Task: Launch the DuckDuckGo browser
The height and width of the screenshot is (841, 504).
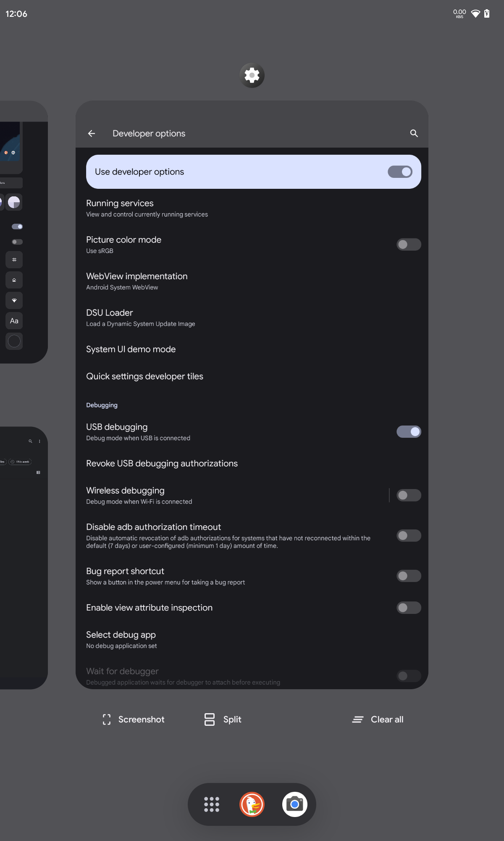Action: click(252, 804)
